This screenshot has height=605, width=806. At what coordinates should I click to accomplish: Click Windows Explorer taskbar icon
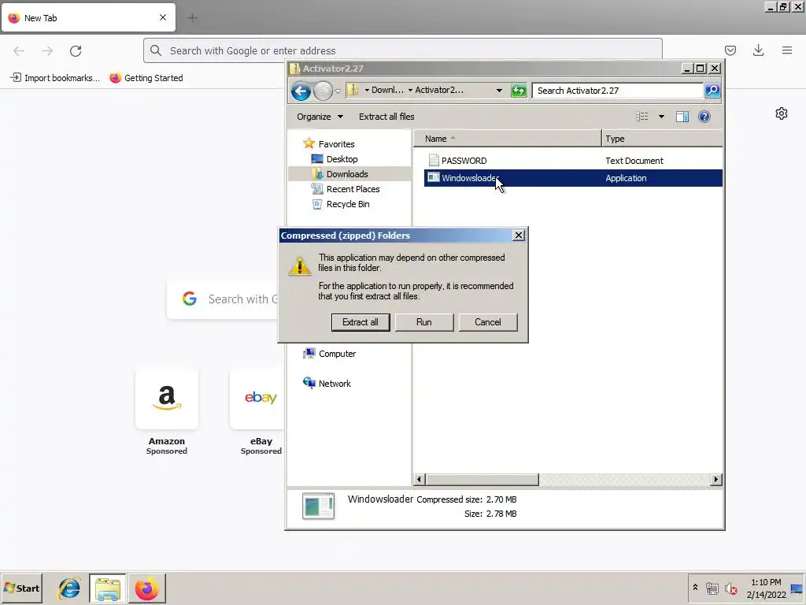click(107, 588)
